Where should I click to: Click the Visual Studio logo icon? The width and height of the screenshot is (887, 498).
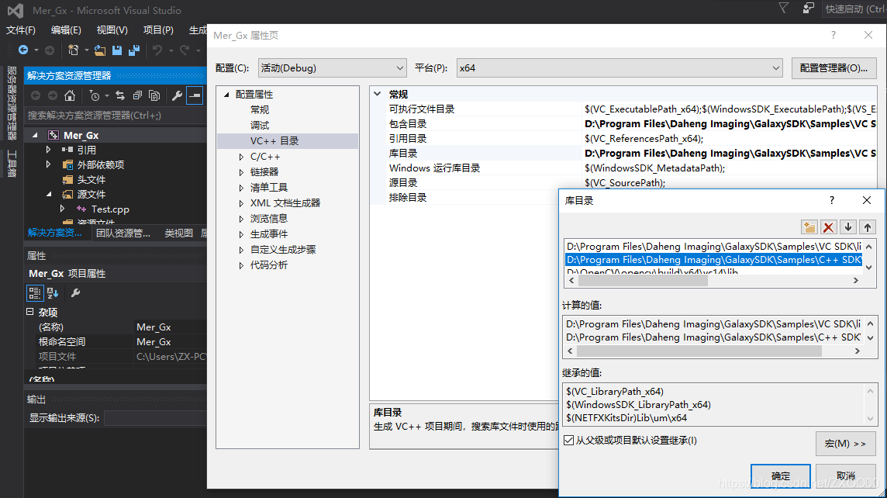(16, 10)
